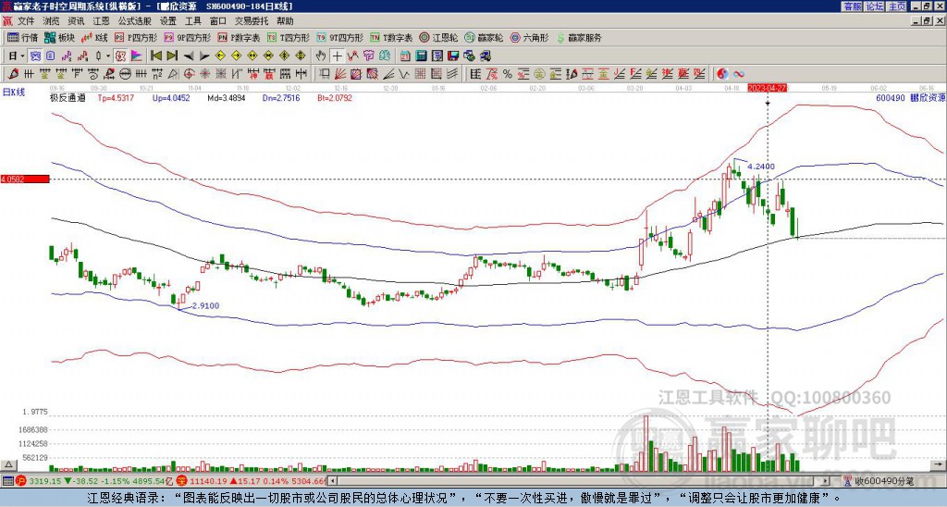Launch the 赢家轮 wheel tool
Screen dimensions: 947x507
click(484, 37)
